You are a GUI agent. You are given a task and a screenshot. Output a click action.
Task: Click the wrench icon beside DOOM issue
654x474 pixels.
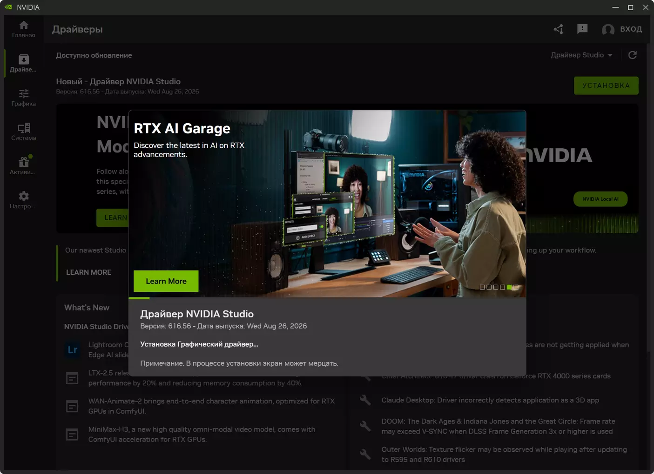point(365,426)
